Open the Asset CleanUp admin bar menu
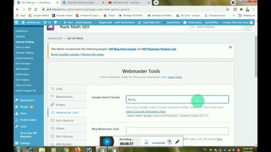The image size is (271, 152). tap(83, 22)
